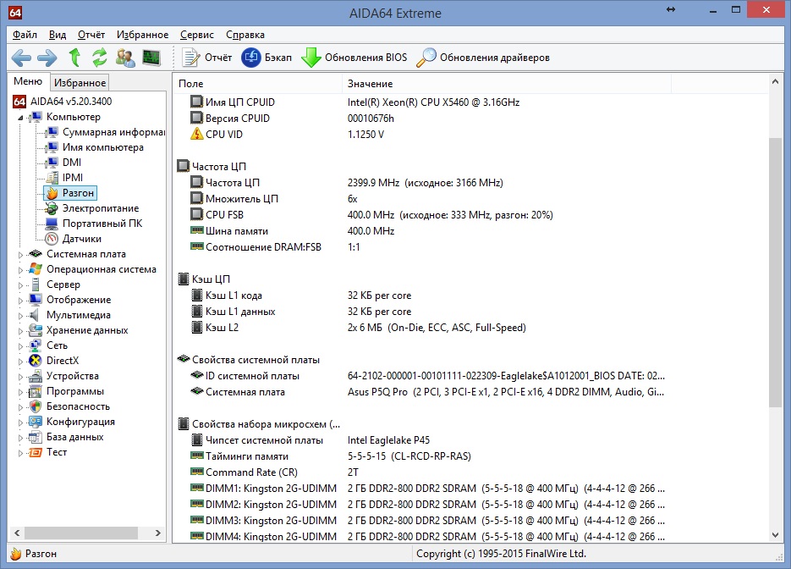
Task: Expand the DirectX tree node
Action: tap(20, 362)
